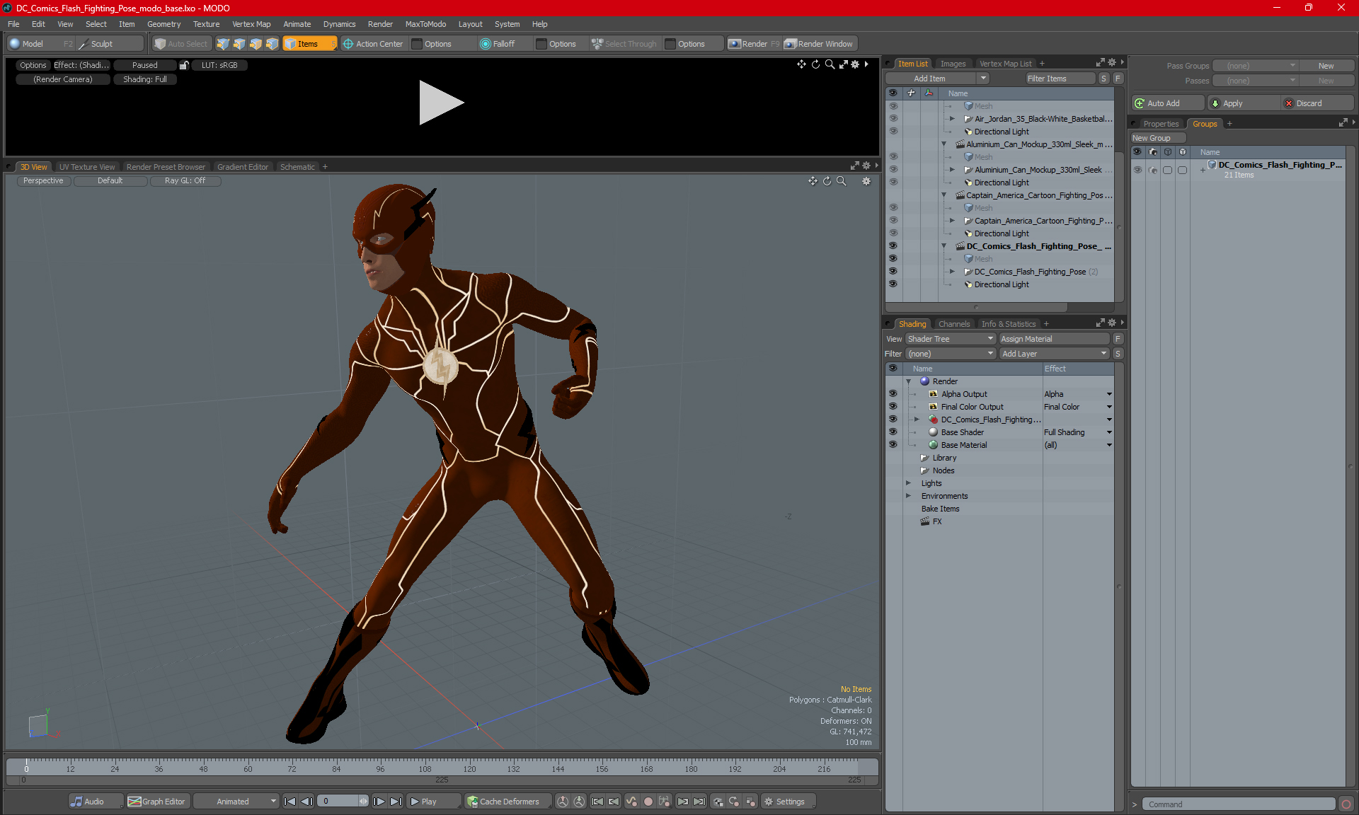Screen dimensions: 1359x815
Task: Collapse Aluminium_Can_Mockup scene node
Action: point(944,144)
